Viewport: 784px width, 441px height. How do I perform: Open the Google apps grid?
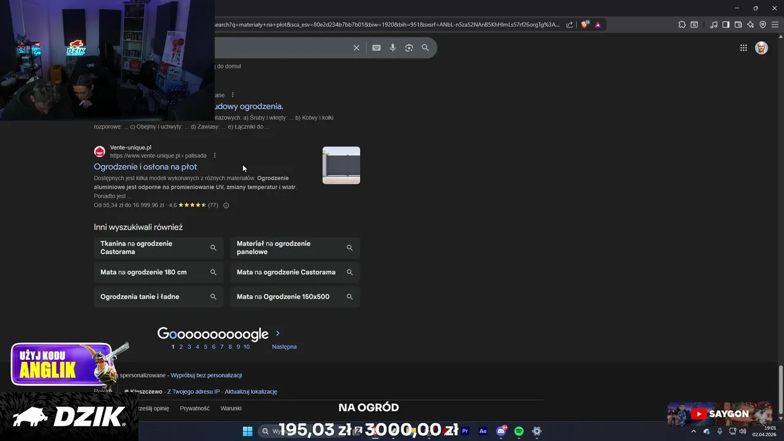(x=743, y=48)
